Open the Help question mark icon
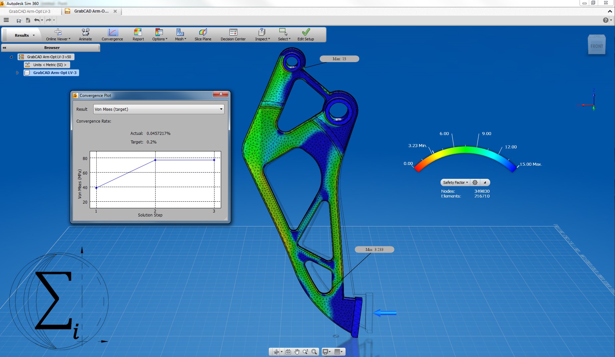Image resolution: width=615 pixels, height=357 pixels. tap(605, 20)
